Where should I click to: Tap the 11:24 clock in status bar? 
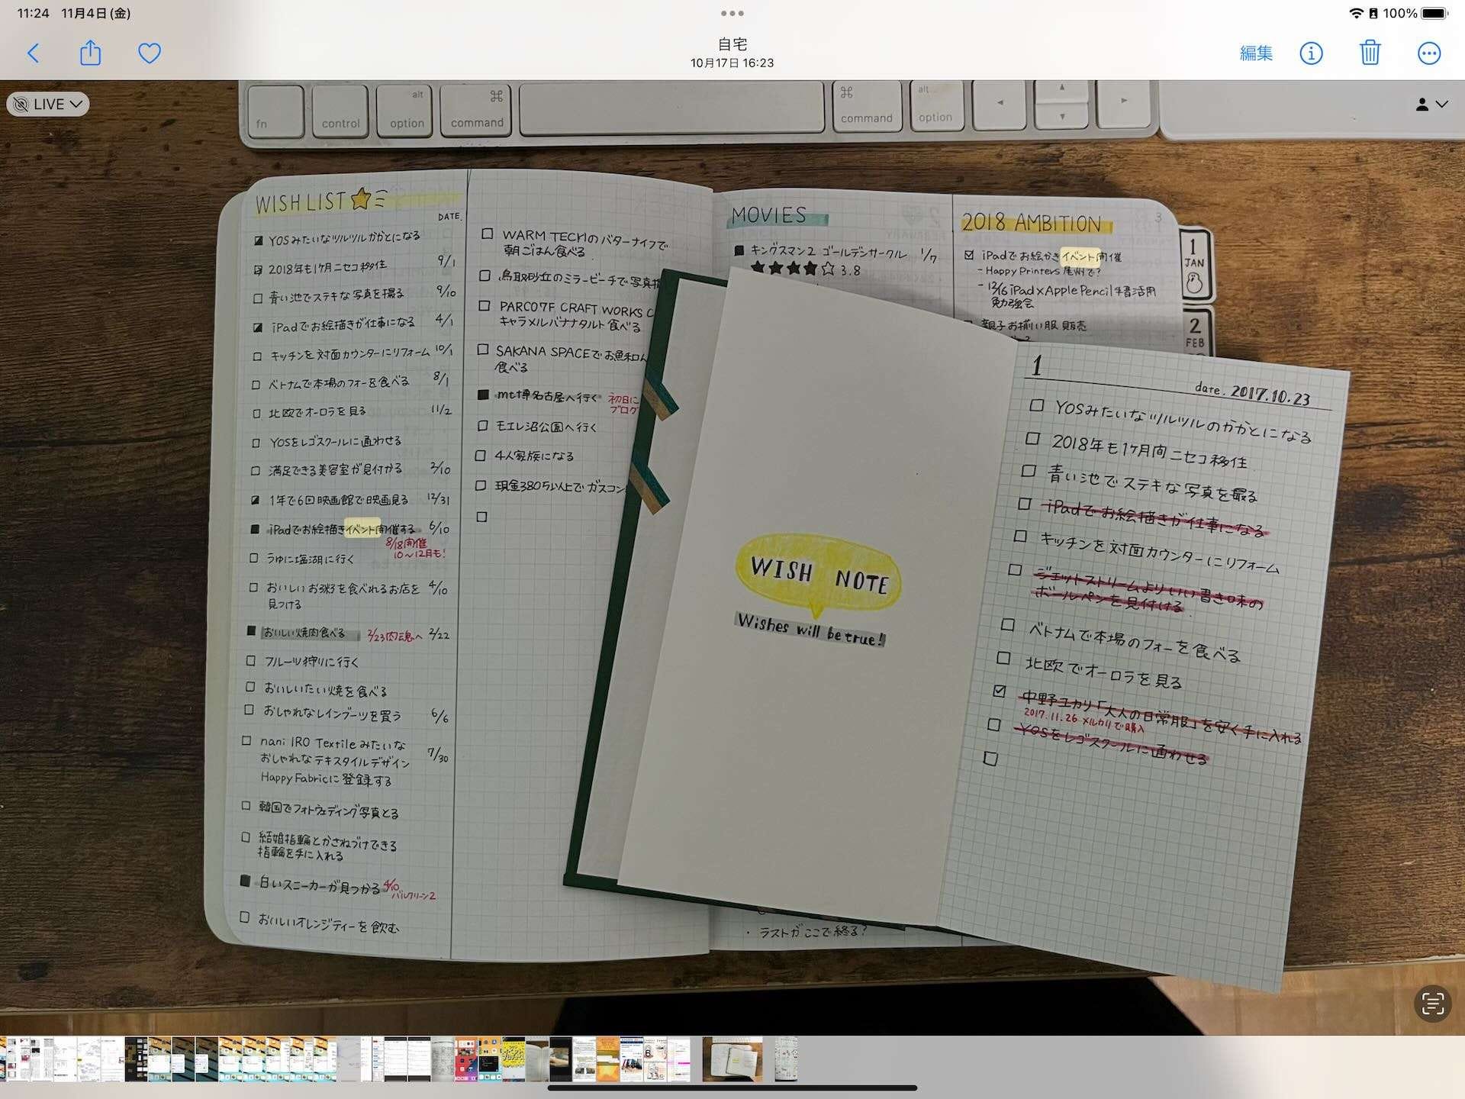click(33, 13)
